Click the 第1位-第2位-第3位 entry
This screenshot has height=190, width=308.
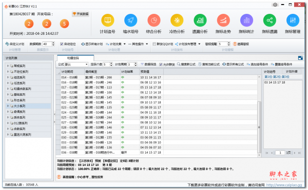click(x=277, y=77)
